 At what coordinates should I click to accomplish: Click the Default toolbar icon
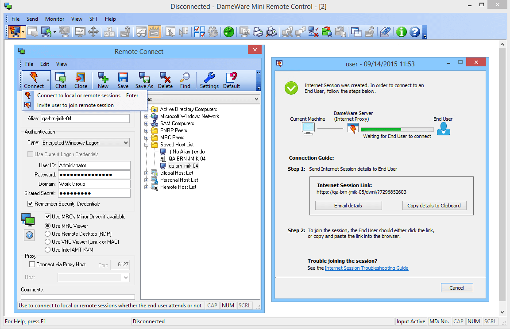[x=232, y=80]
